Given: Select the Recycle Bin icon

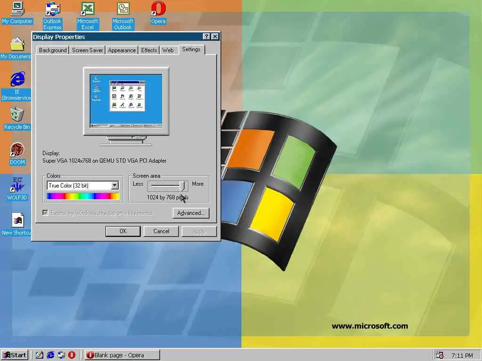Looking at the screenshot, I should pyautogui.click(x=17, y=119).
